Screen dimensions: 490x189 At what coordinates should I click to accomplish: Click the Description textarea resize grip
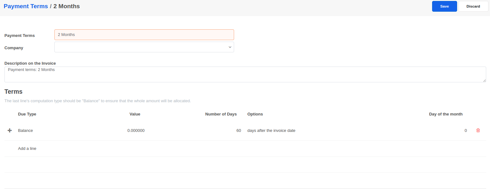[x=484, y=80]
